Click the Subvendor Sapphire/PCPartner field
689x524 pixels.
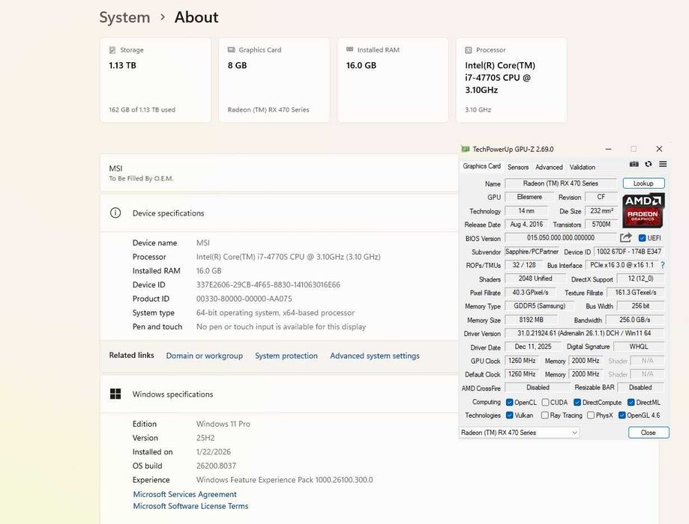pyautogui.click(x=532, y=252)
